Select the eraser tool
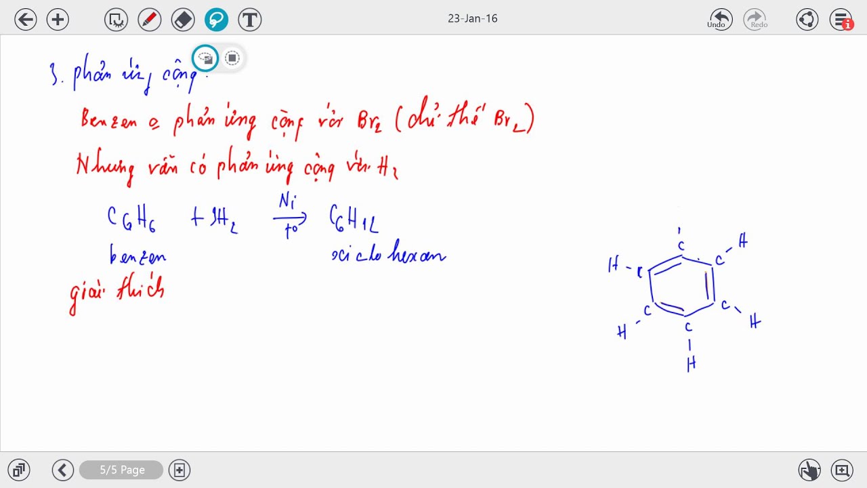867x488 pixels. 184,20
